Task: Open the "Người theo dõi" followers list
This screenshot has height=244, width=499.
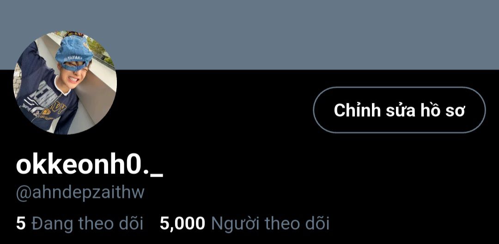Action: point(244,223)
